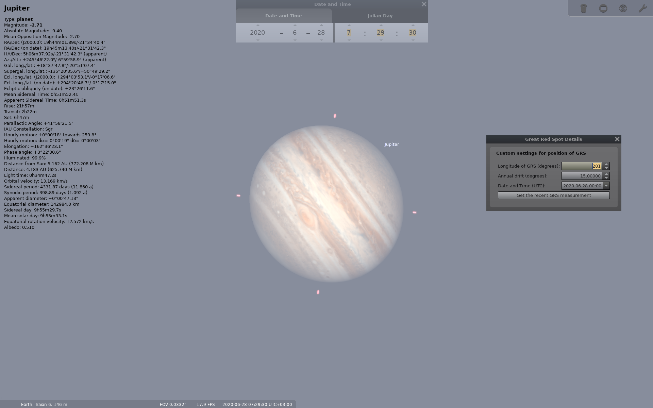
Task: Select the wrench configuration icon
Action: tap(643, 8)
